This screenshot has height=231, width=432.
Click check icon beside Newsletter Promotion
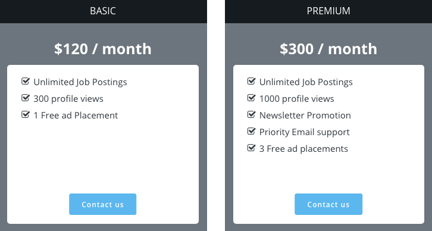click(x=251, y=114)
